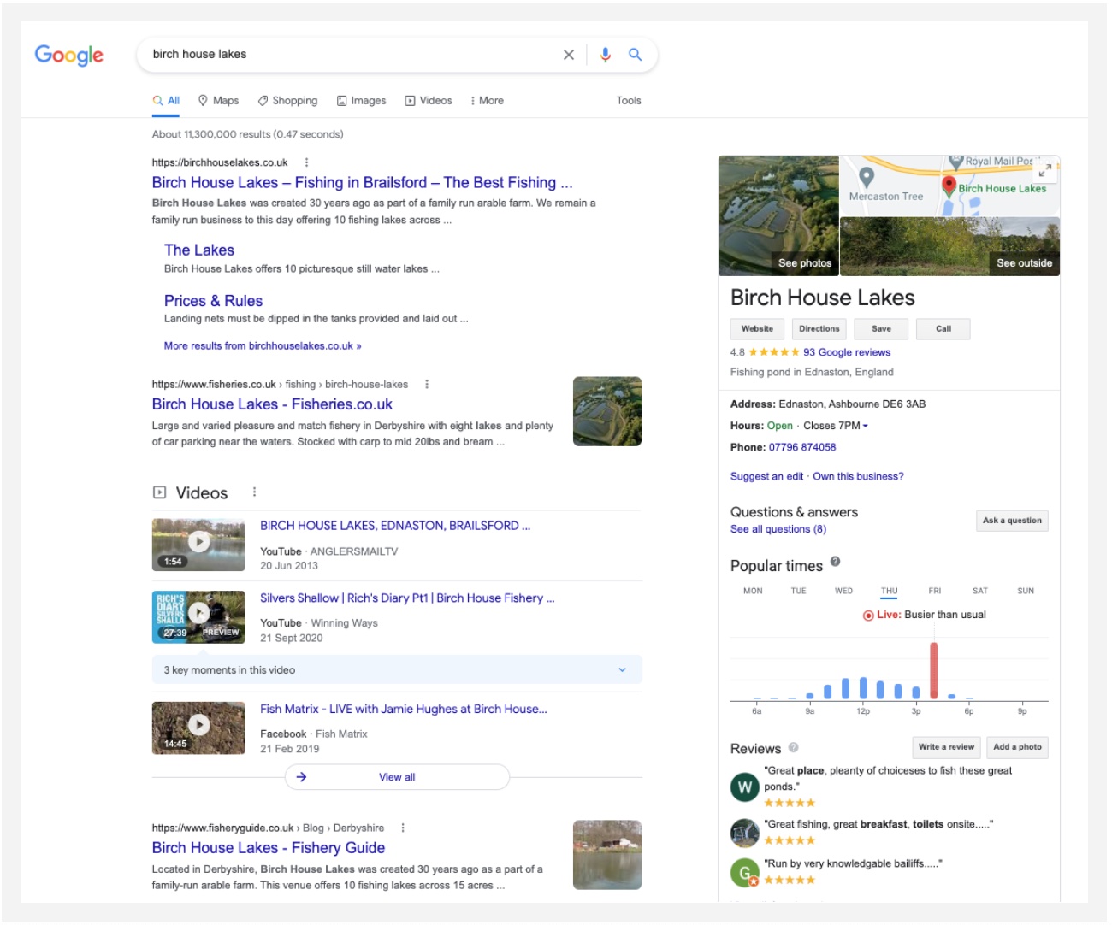This screenshot has width=1112, height=925.
Task: Click the Popular times help question icon
Action: pos(835,562)
